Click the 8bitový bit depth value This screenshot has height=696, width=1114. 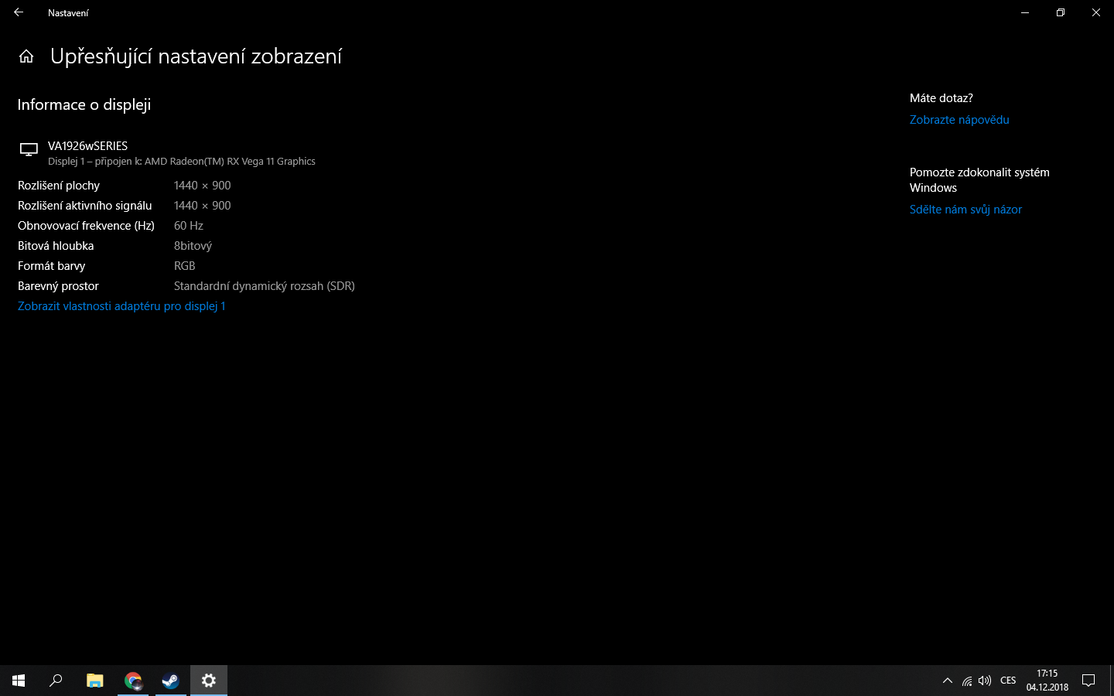click(193, 246)
